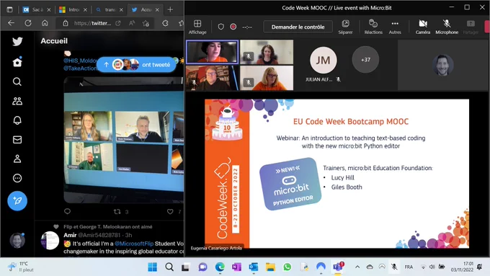Open Edge extensions puzzle icon

[x=165, y=23]
